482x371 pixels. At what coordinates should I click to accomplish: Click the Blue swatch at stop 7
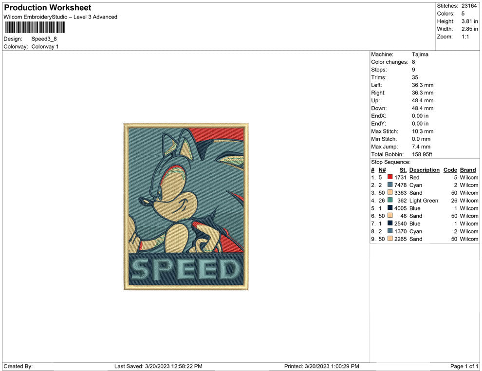[x=389, y=223]
